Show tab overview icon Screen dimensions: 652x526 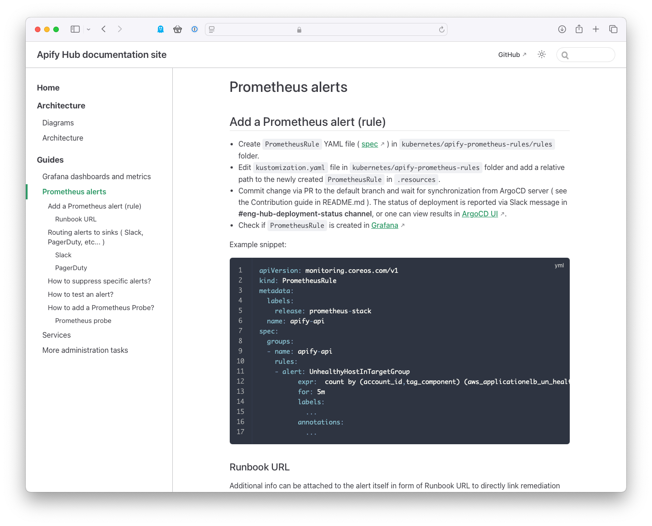click(x=613, y=29)
